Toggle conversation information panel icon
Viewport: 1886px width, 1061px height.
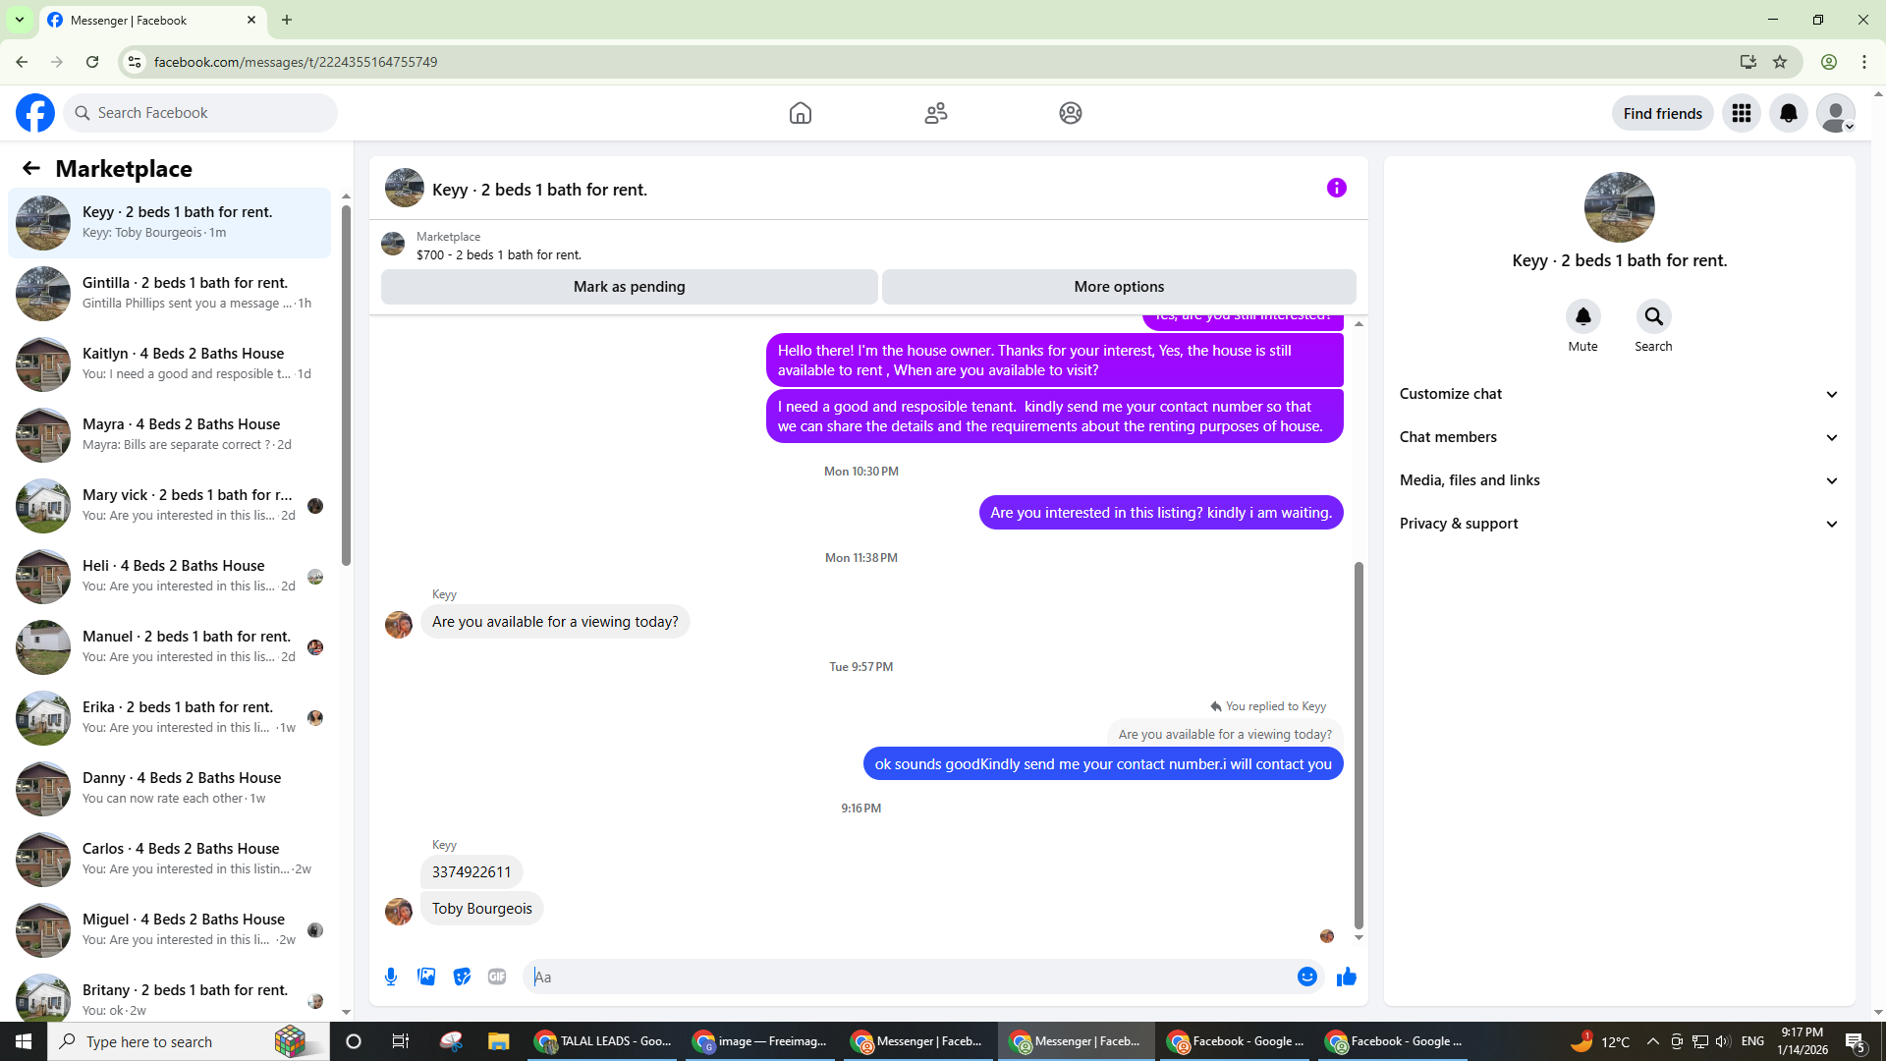pos(1336,188)
